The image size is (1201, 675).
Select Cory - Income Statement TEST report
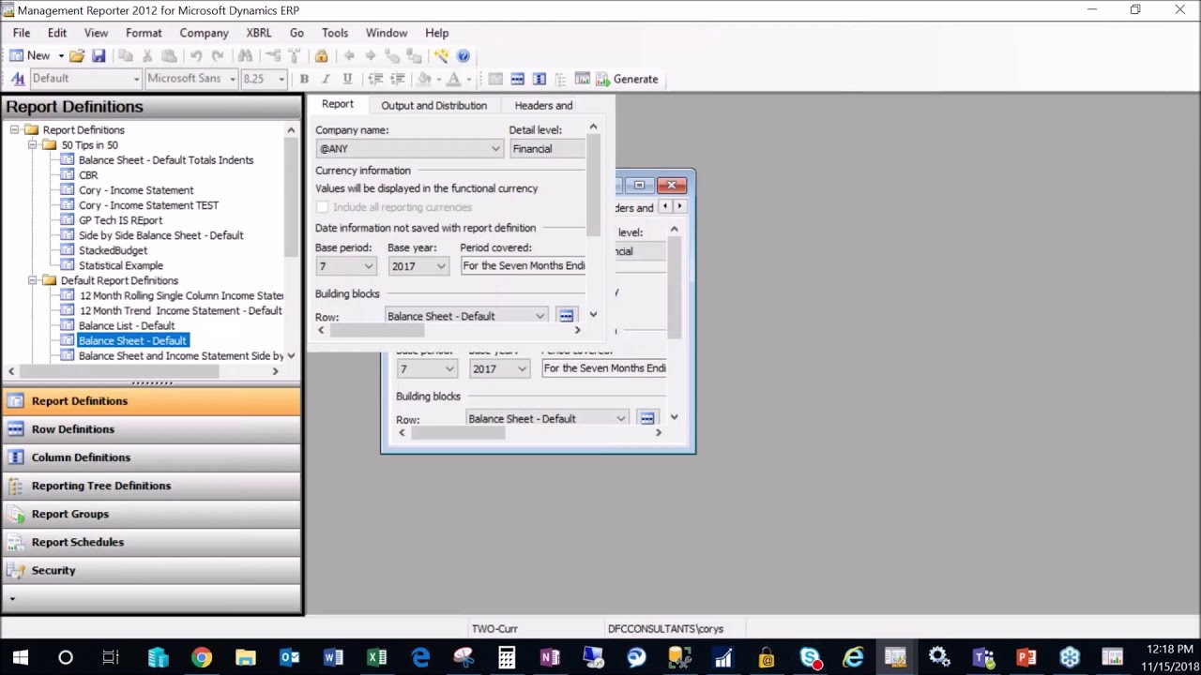pyautogui.click(x=148, y=205)
